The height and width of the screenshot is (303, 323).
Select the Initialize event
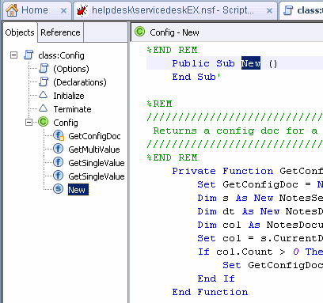click(x=69, y=96)
